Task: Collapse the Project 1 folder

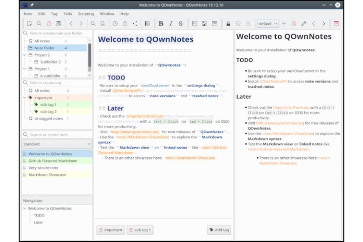Action: point(25,69)
